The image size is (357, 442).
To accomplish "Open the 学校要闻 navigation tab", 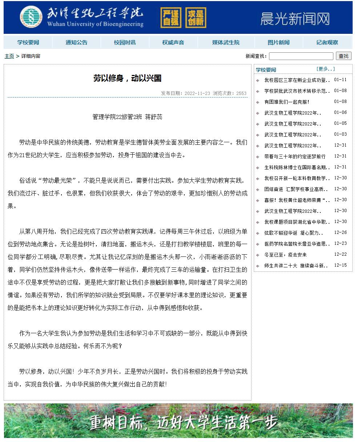I will click(x=28, y=43).
